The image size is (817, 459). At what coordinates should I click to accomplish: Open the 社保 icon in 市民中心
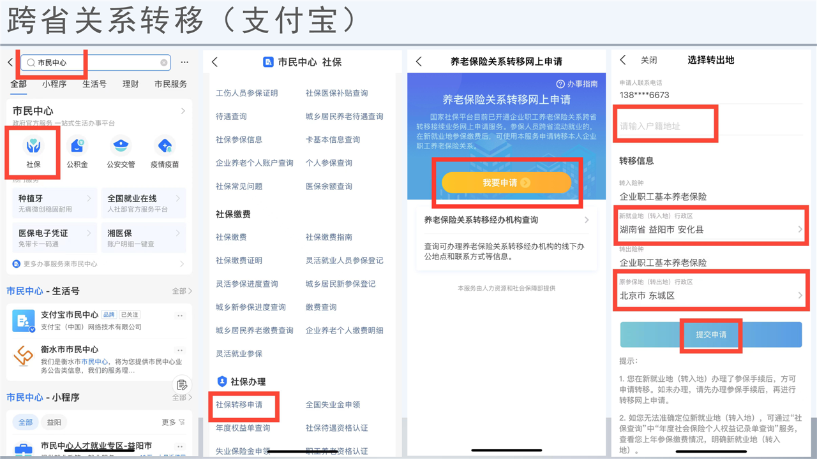click(x=33, y=152)
